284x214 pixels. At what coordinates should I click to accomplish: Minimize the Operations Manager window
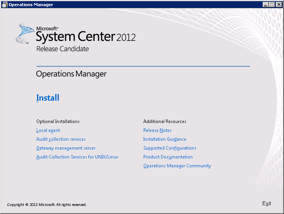point(265,5)
